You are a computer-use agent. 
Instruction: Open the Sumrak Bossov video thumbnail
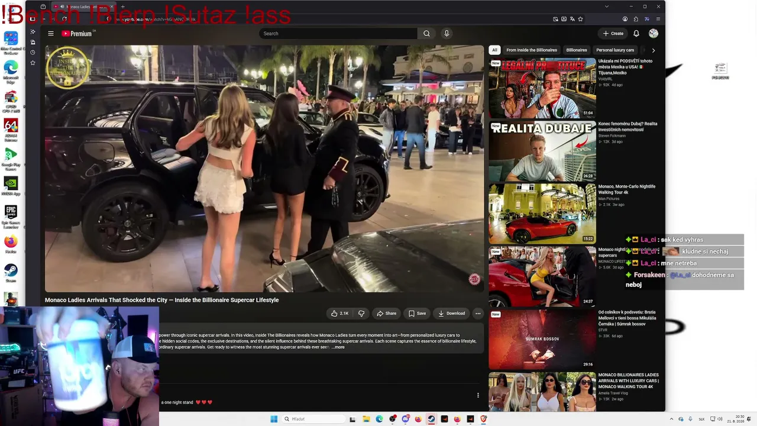pyautogui.click(x=542, y=339)
